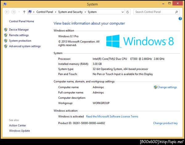The width and height of the screenshot is (185, 145).
Task: Click the heading View basic information about your computer
Action: click(x=89, y=23)
